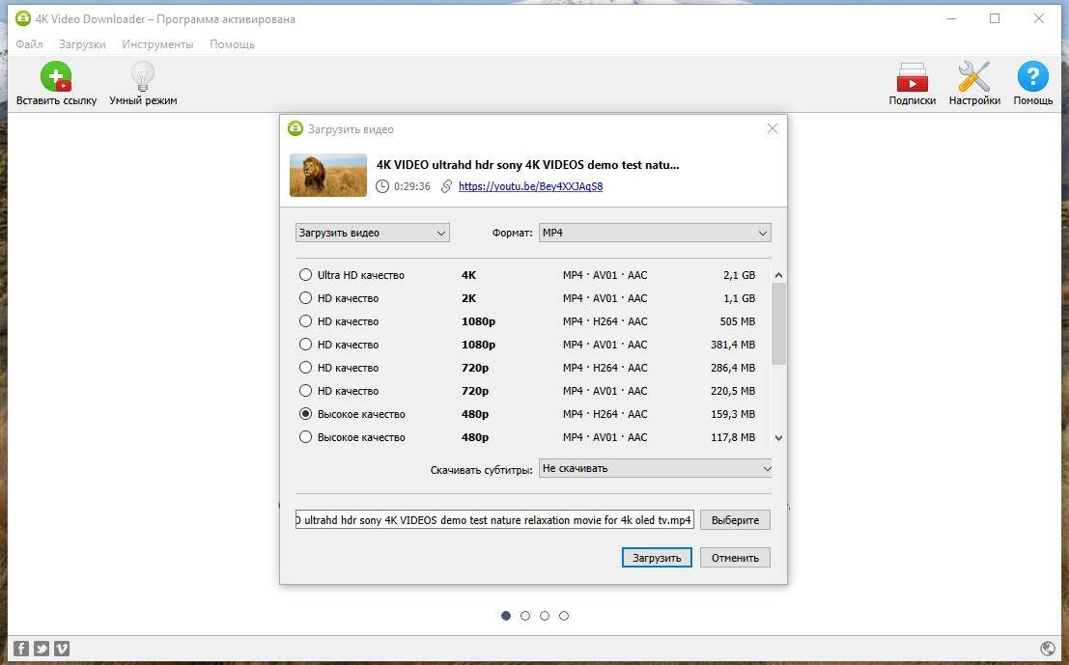1069x665 pixels.
Task: Click the 2,1 GB file size text
Action: (739, 275)
